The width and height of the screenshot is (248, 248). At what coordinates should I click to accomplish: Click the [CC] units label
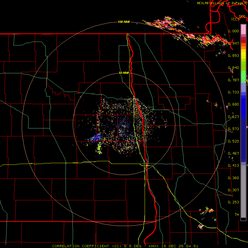pyautogui.click(x=235, y=19)
